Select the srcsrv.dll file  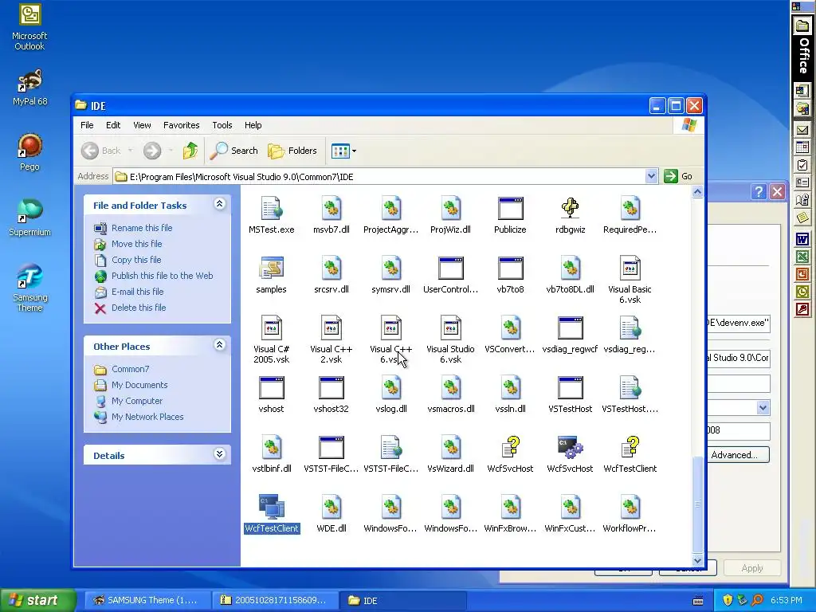click(331, 269)
